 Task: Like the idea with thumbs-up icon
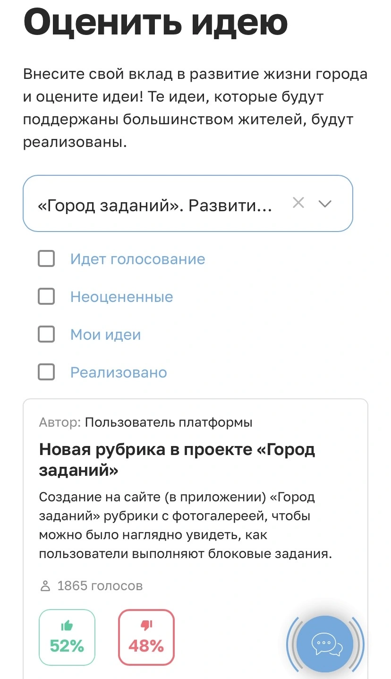tap(67, 637)
